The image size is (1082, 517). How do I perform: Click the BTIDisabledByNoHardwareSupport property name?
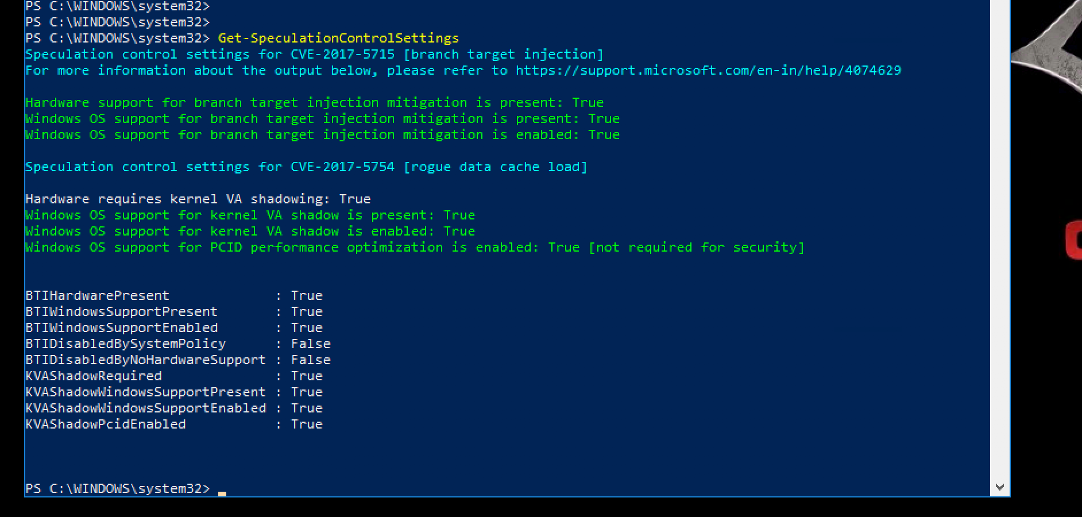click(x=145, y=360)
